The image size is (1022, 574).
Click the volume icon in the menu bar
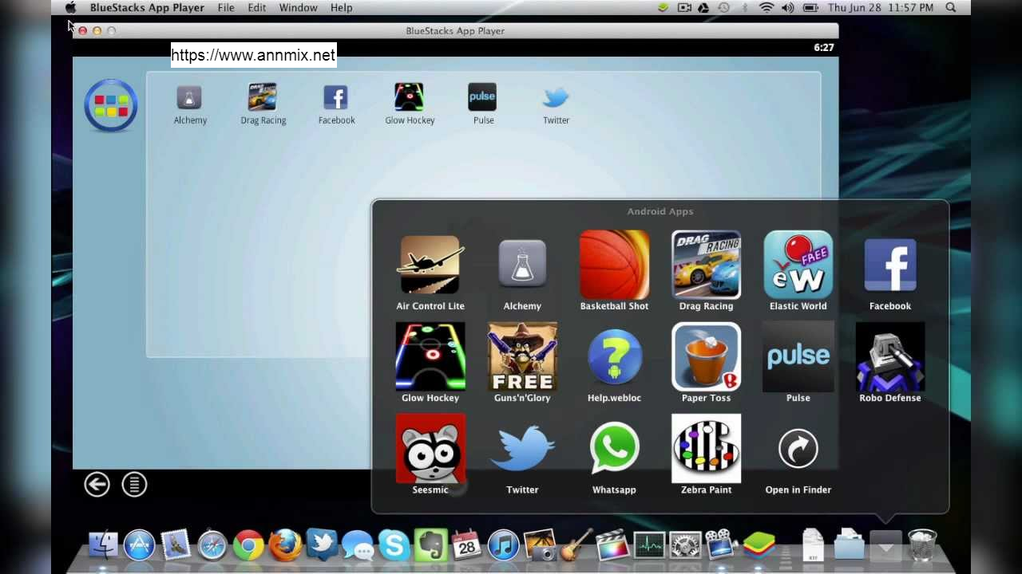(788, 7)
